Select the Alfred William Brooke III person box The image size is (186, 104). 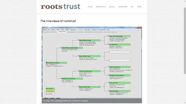pos(56,63)
